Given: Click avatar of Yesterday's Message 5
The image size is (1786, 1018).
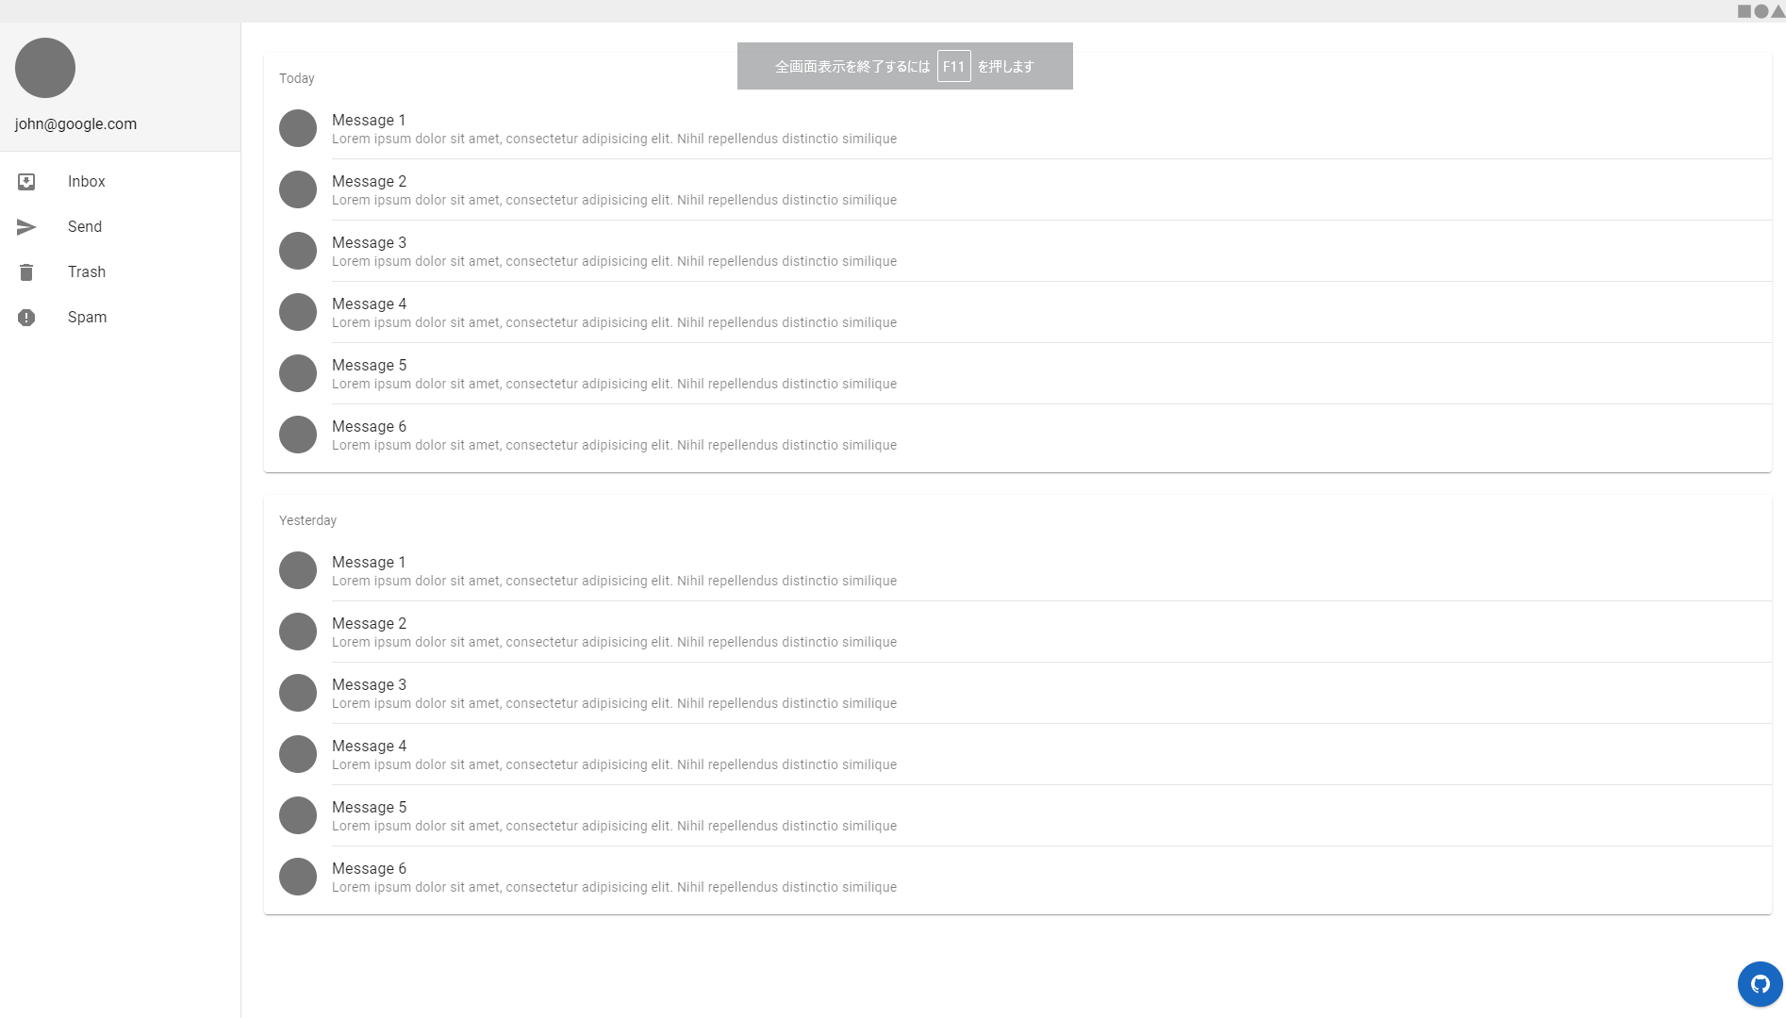Looking at the screenshot, I should (x=298, y=815).
